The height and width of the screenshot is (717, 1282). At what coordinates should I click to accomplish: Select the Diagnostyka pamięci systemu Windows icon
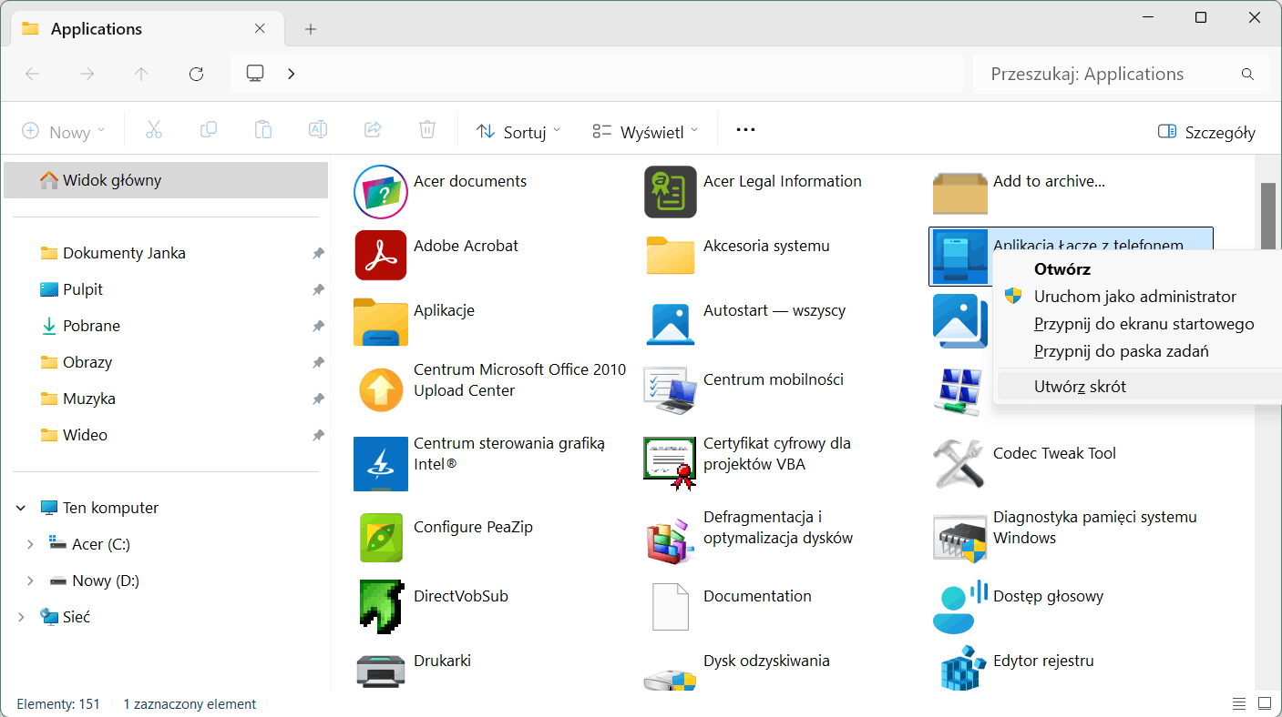[x=959, y=537]
